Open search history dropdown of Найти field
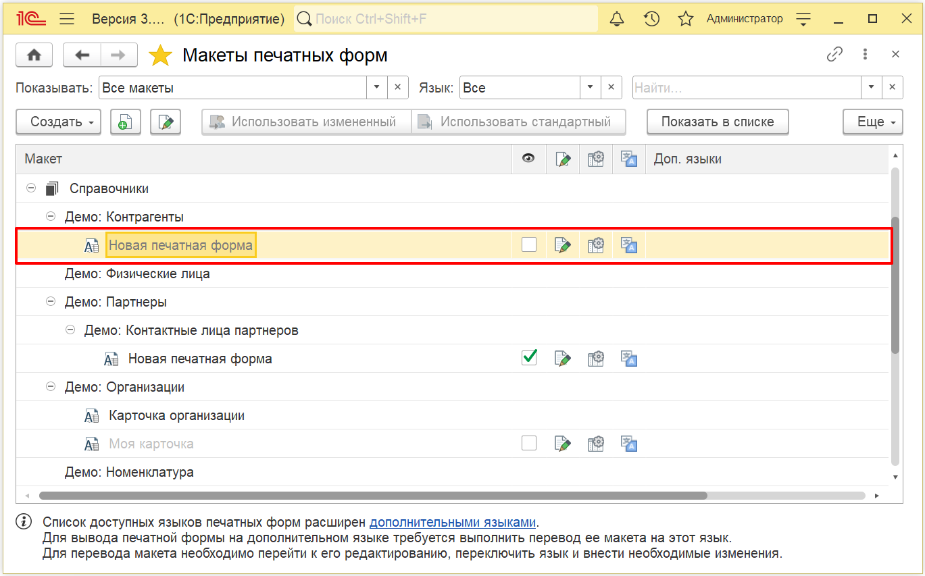Screen dimensions: 925x576 coord(871,87)
